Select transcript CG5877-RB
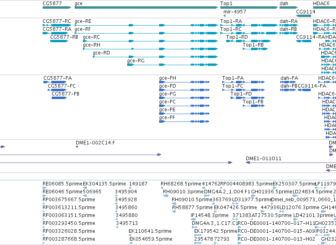 coord(64,37)
